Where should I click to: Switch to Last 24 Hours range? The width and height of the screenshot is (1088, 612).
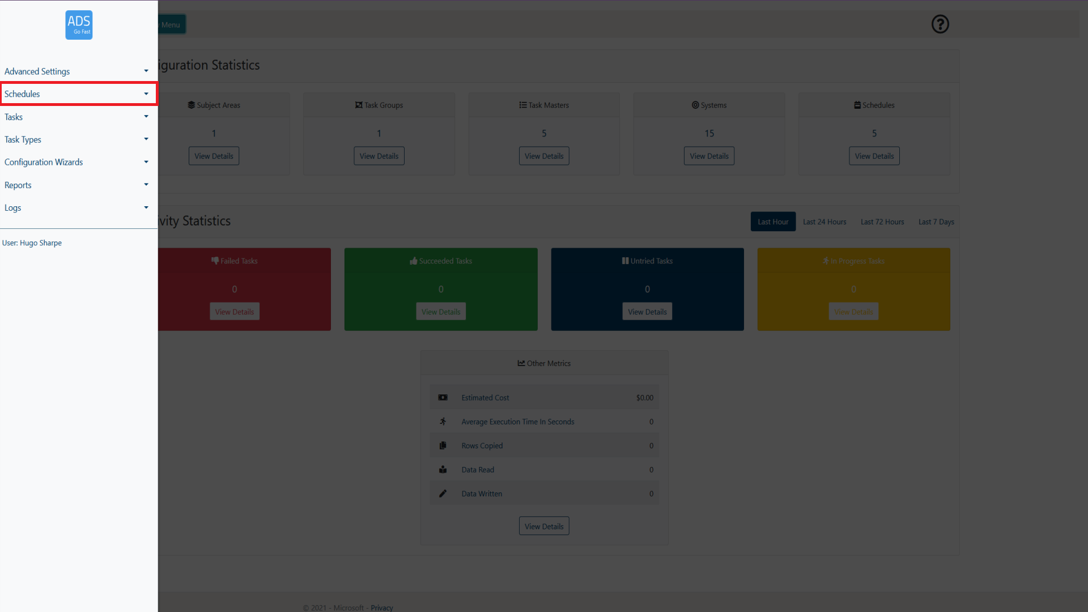(824, 222)
